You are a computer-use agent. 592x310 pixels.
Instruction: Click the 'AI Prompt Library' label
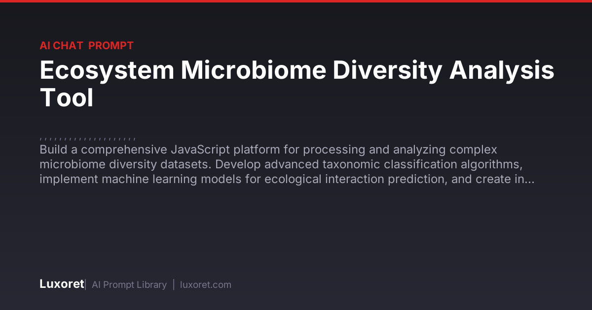tap(129, 285)
